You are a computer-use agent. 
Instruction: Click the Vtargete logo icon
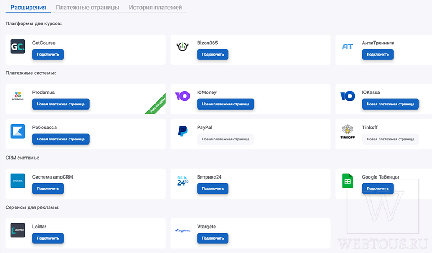point(183,230)
